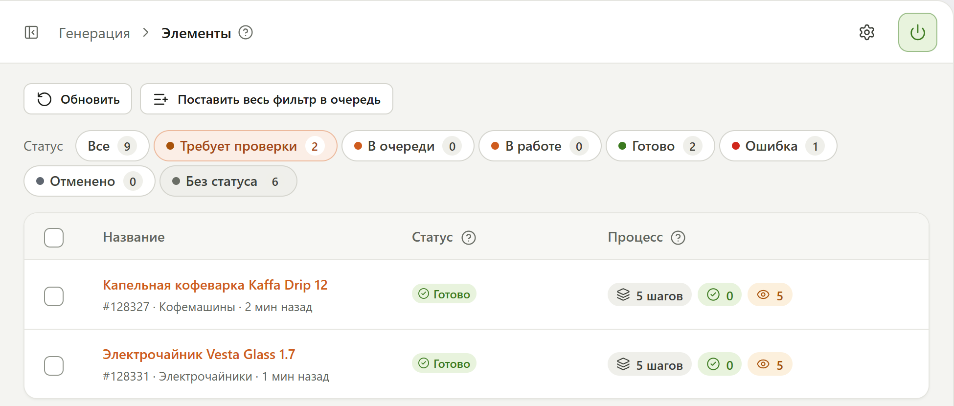Click the Элементы breadcrumb title
The width and height of the screenshot is (954, 406).
coord(196,33)
